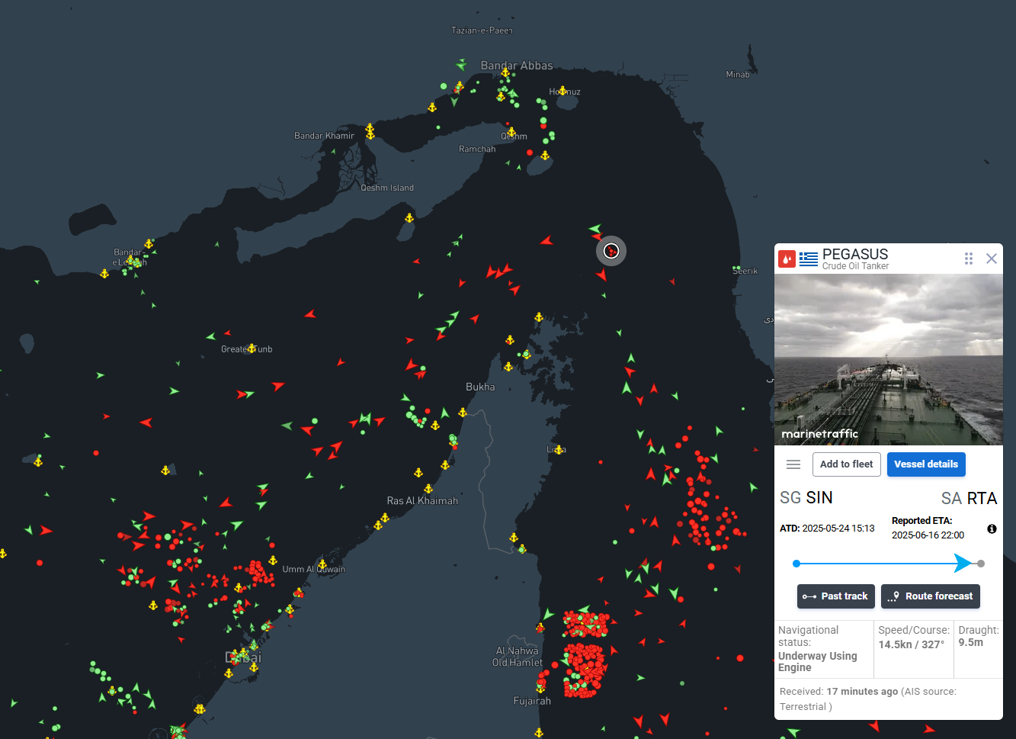Click the anchor port icon at Bandar Khamir
Screen dimensions: 1016x739
(x=370, y=131)
